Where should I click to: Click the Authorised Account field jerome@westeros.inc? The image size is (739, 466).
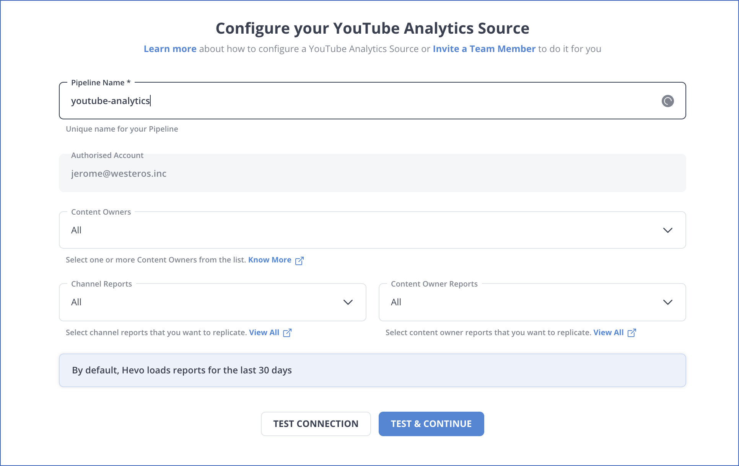click(x=372, y=173)
